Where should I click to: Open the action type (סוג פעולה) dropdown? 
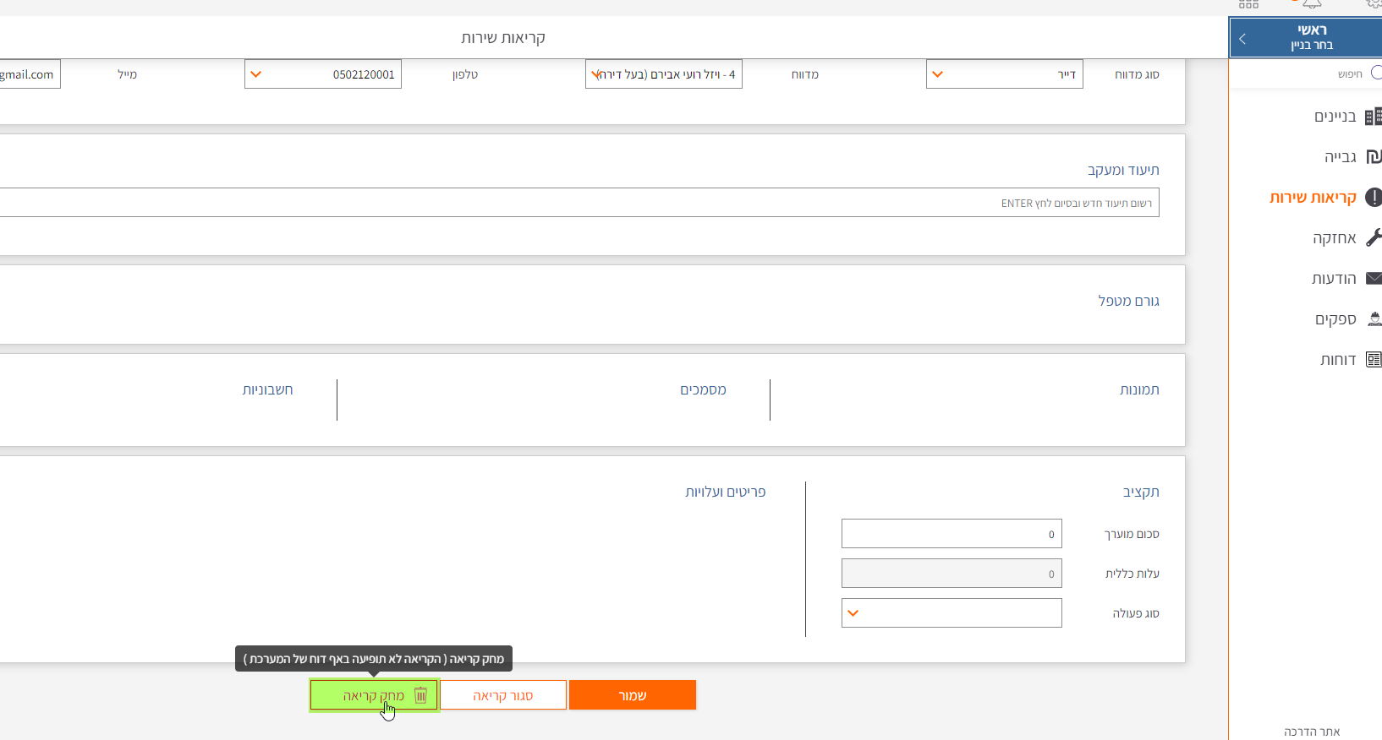[x=853, y=613]
